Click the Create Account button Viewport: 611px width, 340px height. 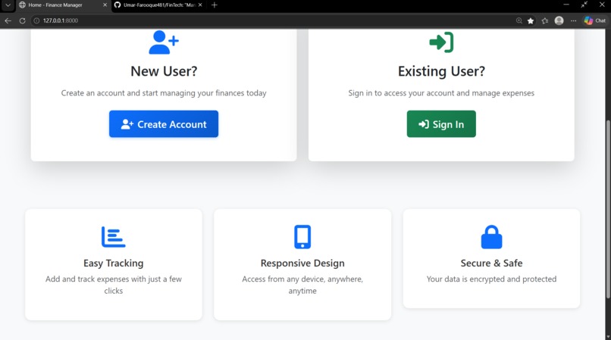click(164, 124)
